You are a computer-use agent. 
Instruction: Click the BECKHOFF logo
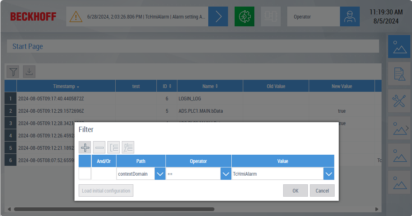33,16
